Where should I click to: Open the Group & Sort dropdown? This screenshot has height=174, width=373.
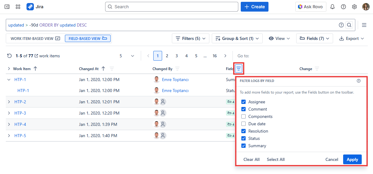[x=237, y=38]
